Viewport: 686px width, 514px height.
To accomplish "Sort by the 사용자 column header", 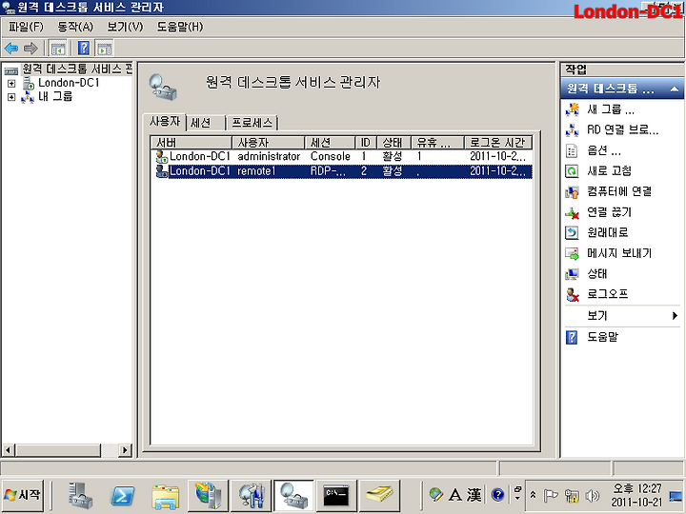I will coord(268,143).
